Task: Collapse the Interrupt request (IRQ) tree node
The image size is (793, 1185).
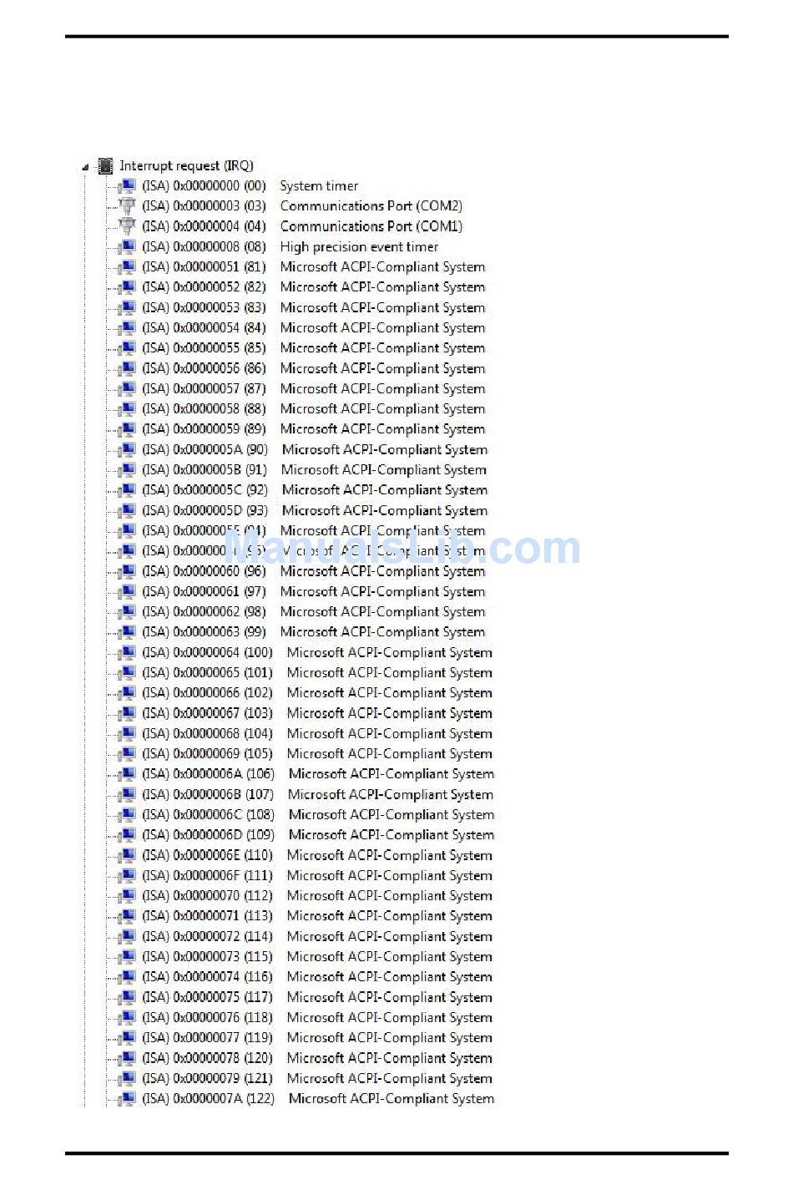Action: (85, 168)
